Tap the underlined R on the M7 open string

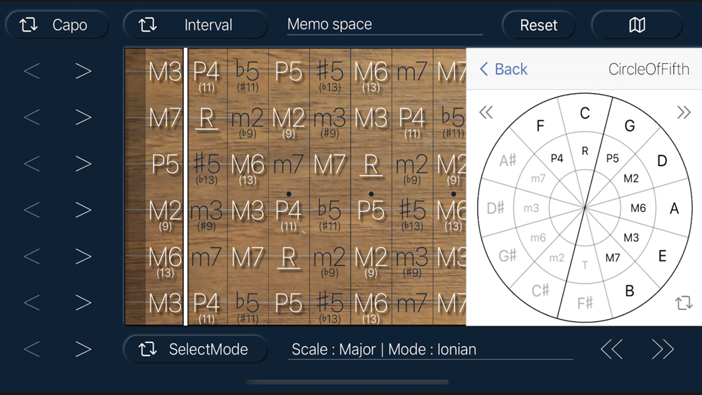point(206,119)
